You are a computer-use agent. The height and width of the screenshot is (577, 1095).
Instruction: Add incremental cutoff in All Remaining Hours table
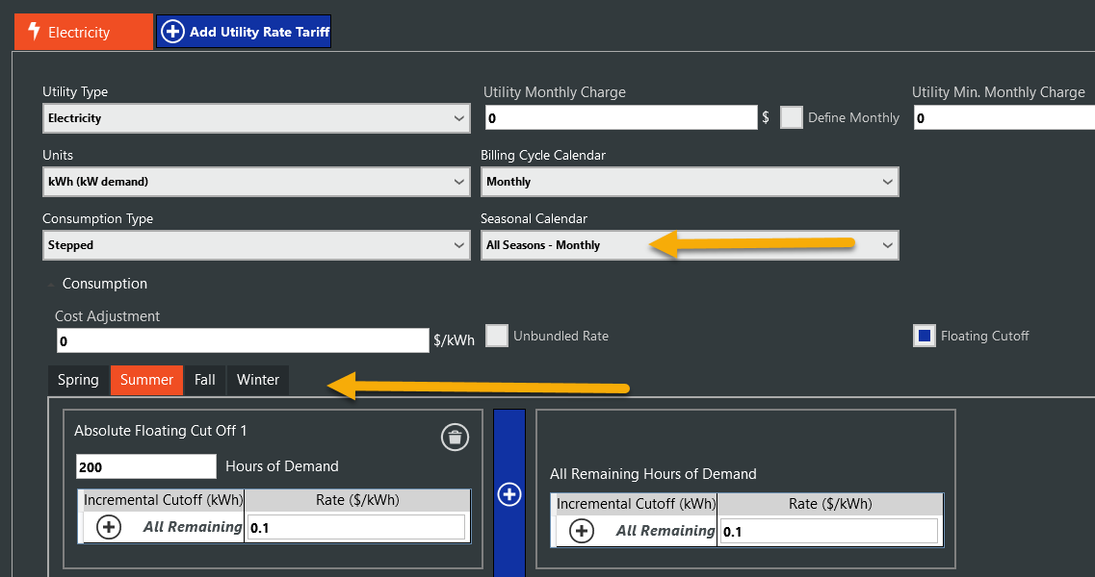pyautogui.click(x=582, y=531)
